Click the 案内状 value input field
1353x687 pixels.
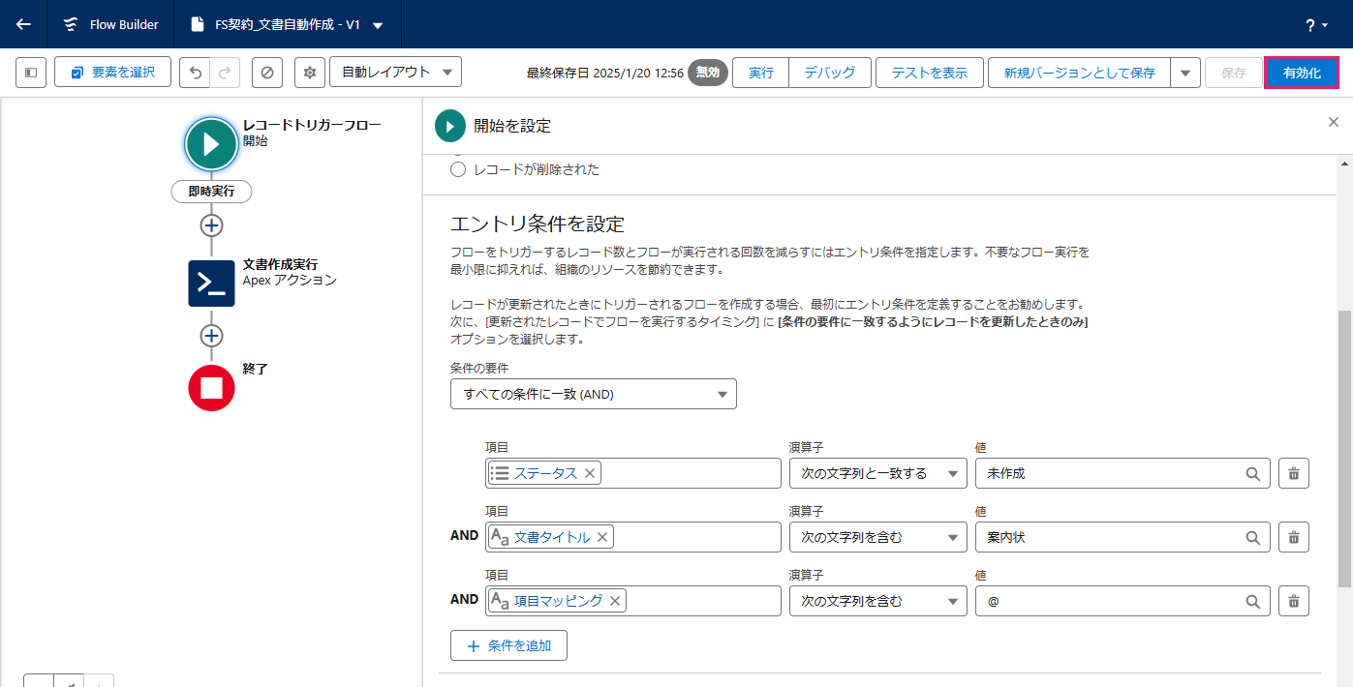(x=1122, y=537)
